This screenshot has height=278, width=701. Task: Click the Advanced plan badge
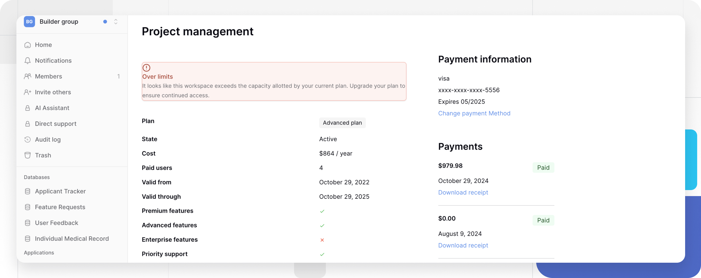click(x=342, y=123)
